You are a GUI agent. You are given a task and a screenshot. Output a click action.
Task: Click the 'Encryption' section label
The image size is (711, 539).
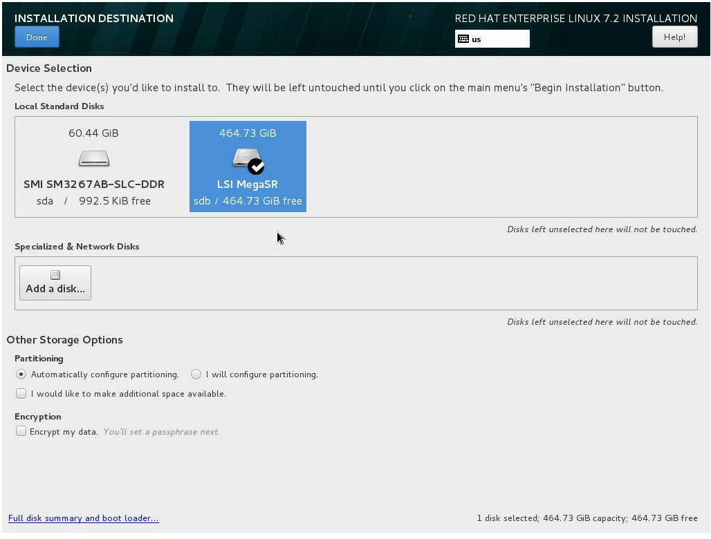click(37, 417)
